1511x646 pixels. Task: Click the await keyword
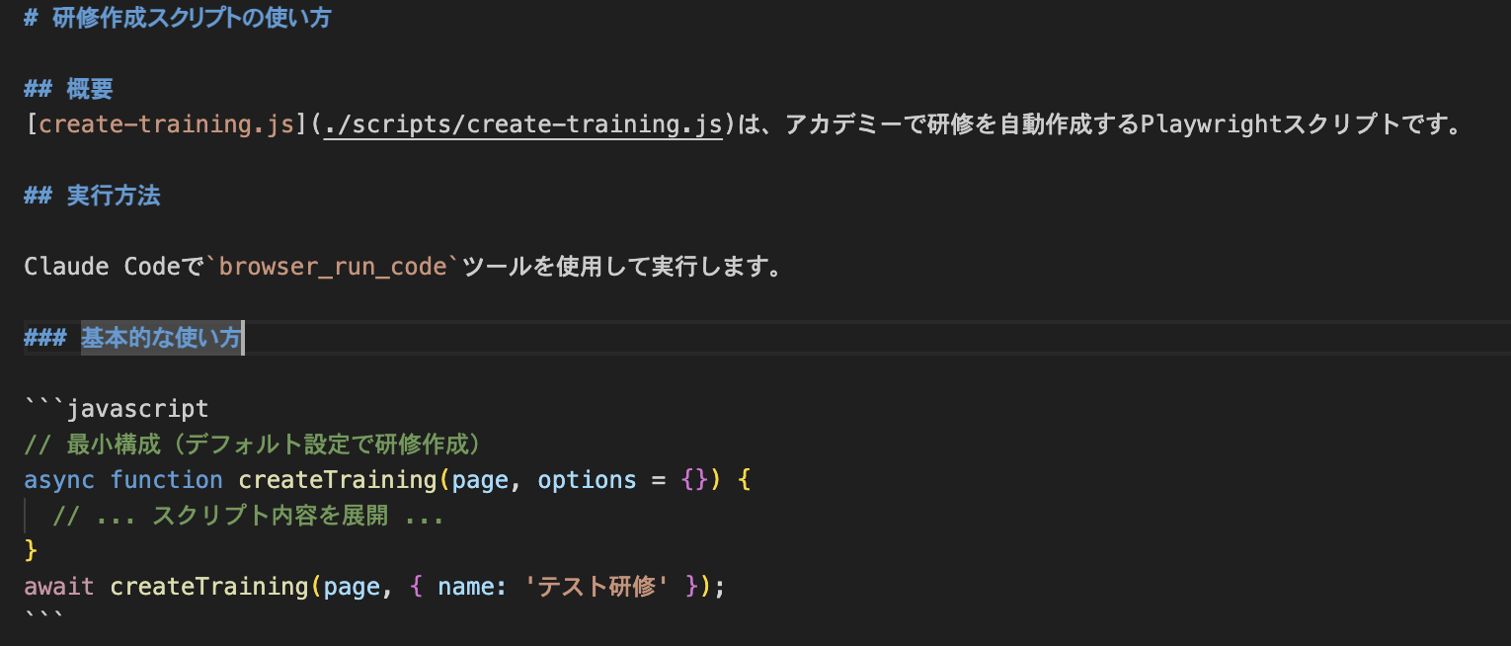[x=59, y=586]
